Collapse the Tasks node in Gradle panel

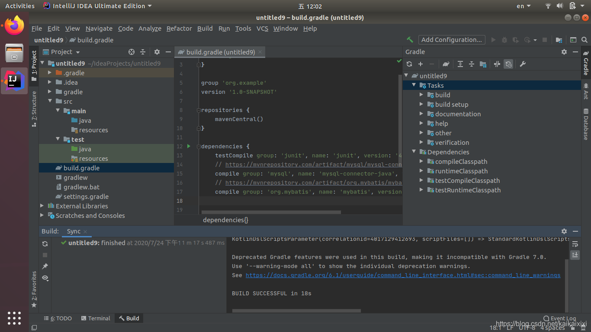[414, 86]
